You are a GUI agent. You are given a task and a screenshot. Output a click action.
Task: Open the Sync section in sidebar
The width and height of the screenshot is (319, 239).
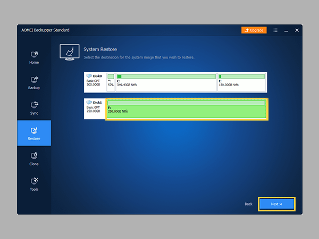(34, 108)
